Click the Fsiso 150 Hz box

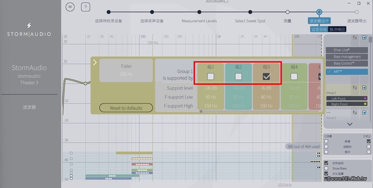(126, 70)
